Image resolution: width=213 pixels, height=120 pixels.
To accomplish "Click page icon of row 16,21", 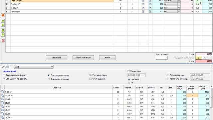I will [2, 107].
